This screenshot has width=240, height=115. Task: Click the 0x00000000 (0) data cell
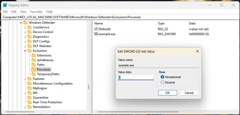[x=199, y=34]
